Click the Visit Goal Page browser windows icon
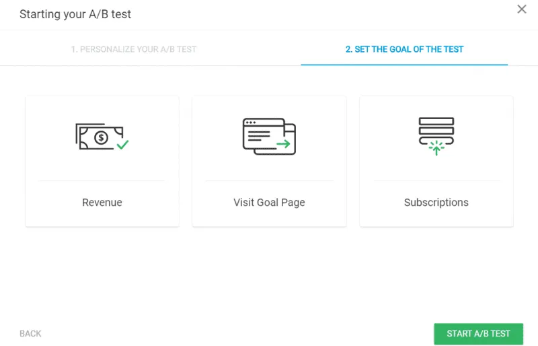 269,137
